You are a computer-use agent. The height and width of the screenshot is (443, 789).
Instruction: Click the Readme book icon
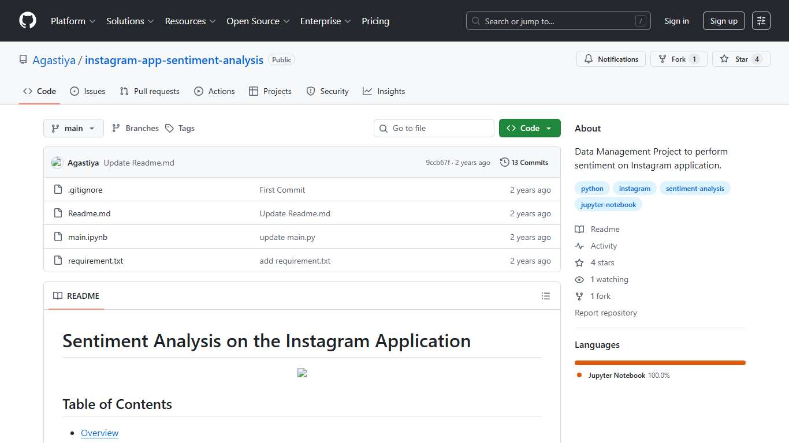[x=579, y=229]
